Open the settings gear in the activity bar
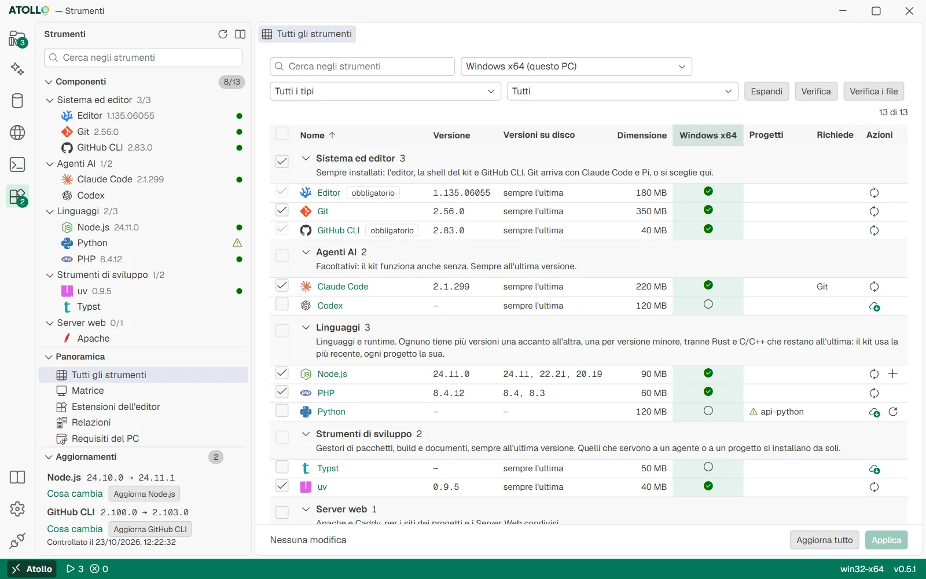926x579 pixels. click(x=17, y=509)
